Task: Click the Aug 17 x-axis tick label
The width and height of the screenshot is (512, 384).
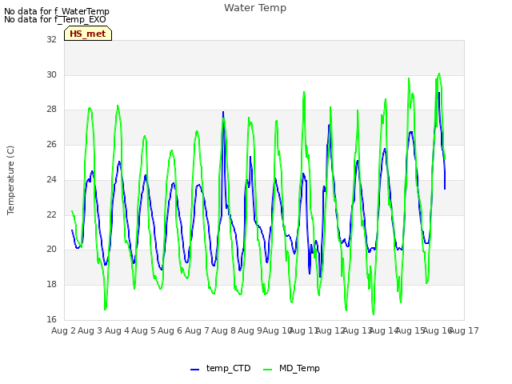Action: 464,330
